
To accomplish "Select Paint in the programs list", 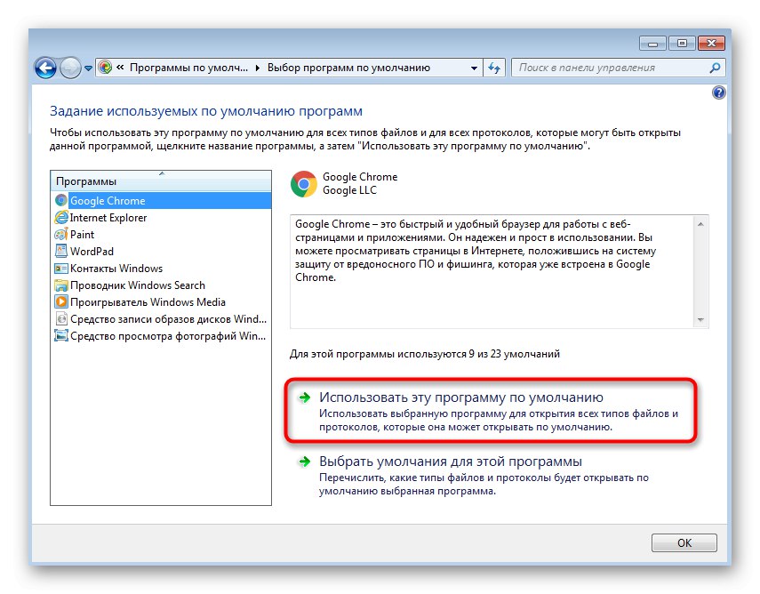I will [x=161, y=235].
